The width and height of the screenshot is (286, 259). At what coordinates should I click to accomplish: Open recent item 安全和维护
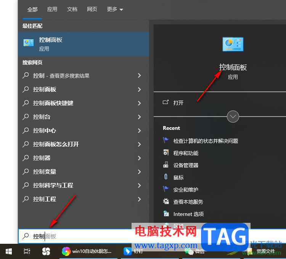(x=186, y=190)
